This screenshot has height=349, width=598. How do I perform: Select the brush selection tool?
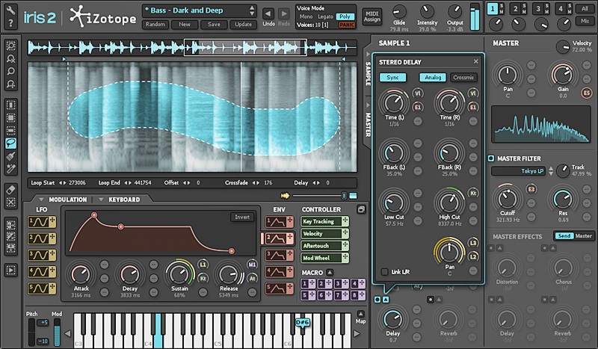pyautogui.click(x=10, y=156)
